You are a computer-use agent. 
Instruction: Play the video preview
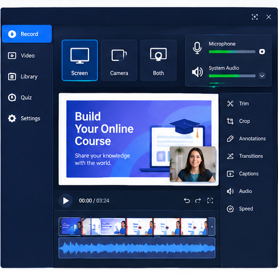tap(66, 201)
